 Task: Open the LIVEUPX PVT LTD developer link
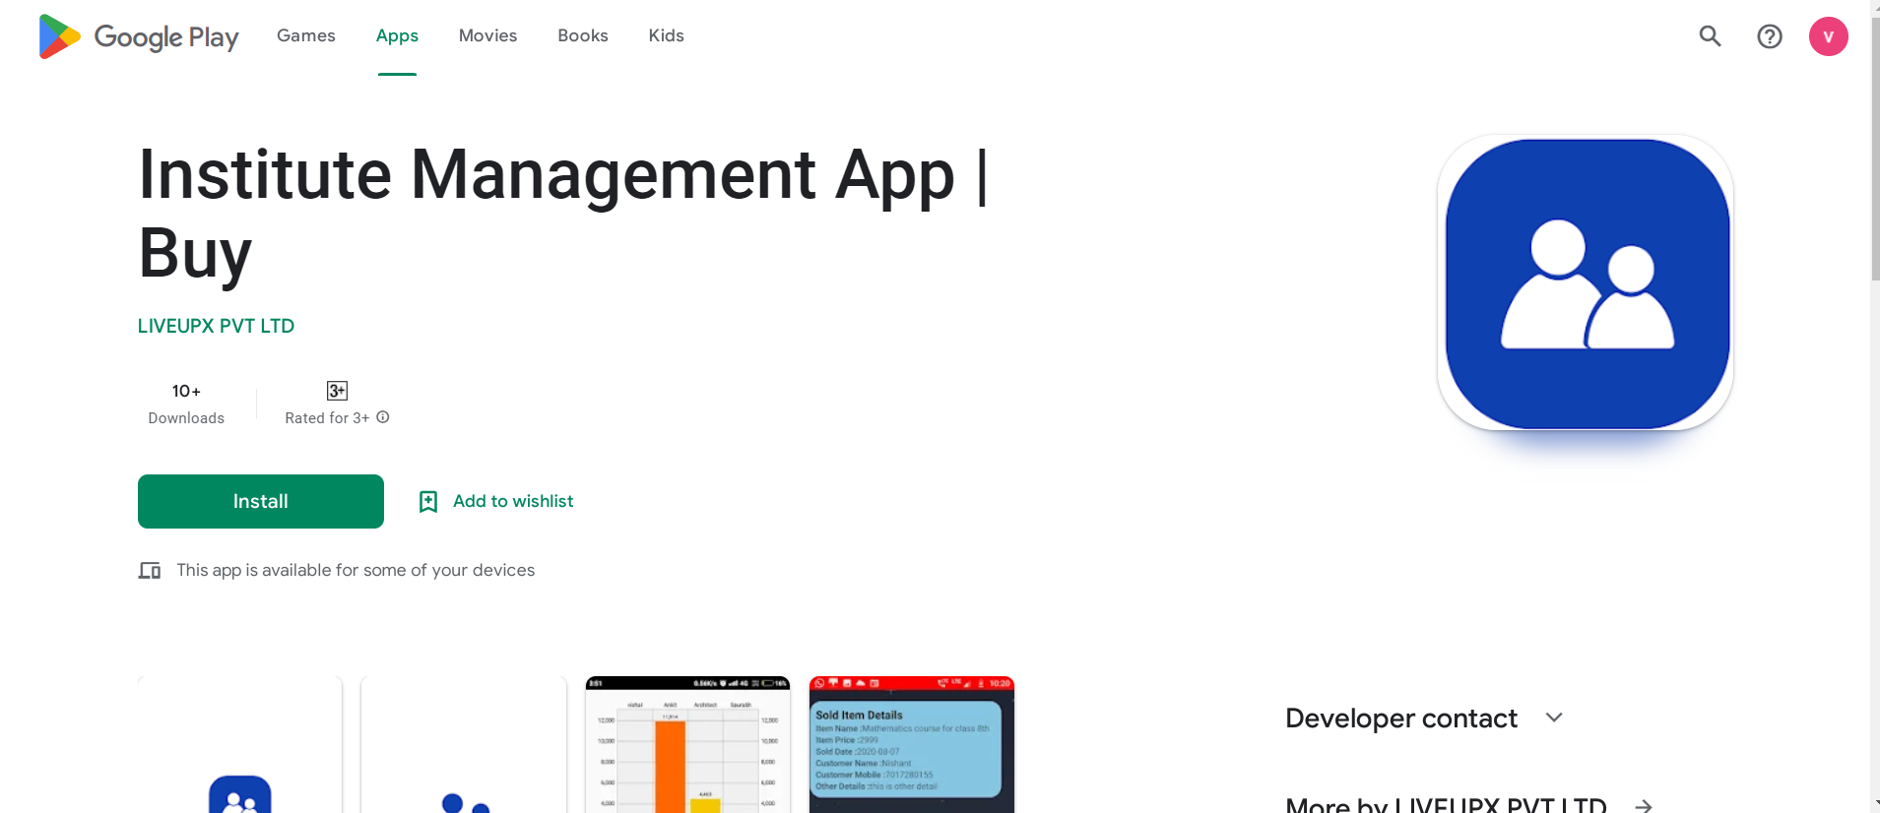pos(216,326)
